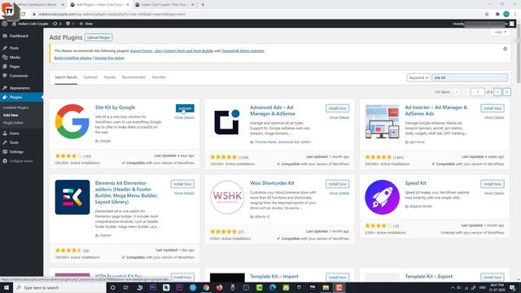Image resolution: width=521 pixels, height=293 pixels.
Task: Open Google Chrome from the taskbar
Action: pyautogui.click(x=206, y=287)
